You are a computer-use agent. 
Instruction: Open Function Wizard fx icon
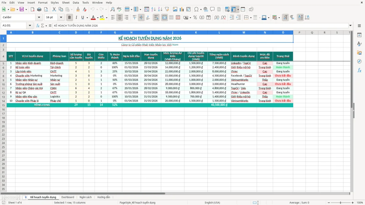pos(38,26)
